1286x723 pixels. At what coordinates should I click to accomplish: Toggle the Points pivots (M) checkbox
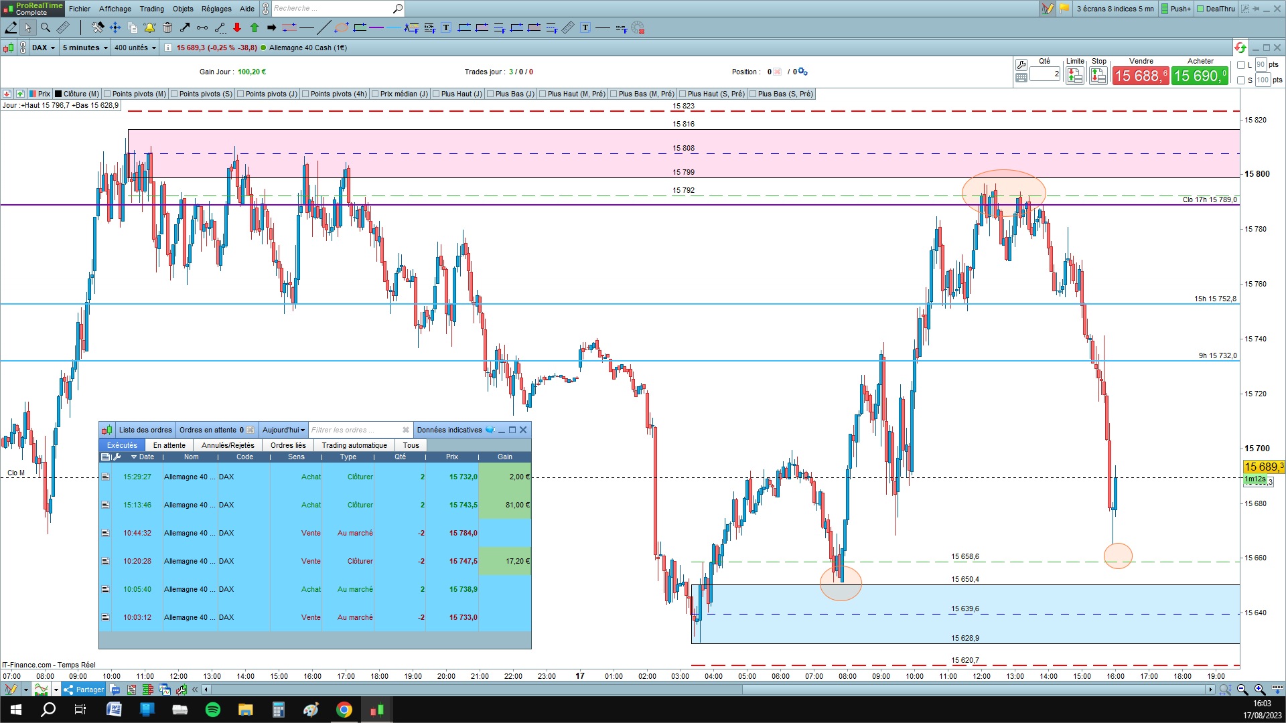[107, 94]
